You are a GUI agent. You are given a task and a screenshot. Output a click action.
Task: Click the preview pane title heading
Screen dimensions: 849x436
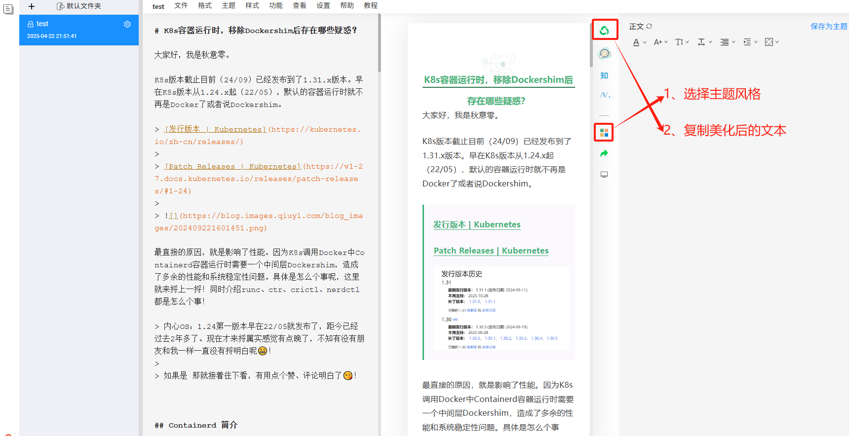coord(499,90)
